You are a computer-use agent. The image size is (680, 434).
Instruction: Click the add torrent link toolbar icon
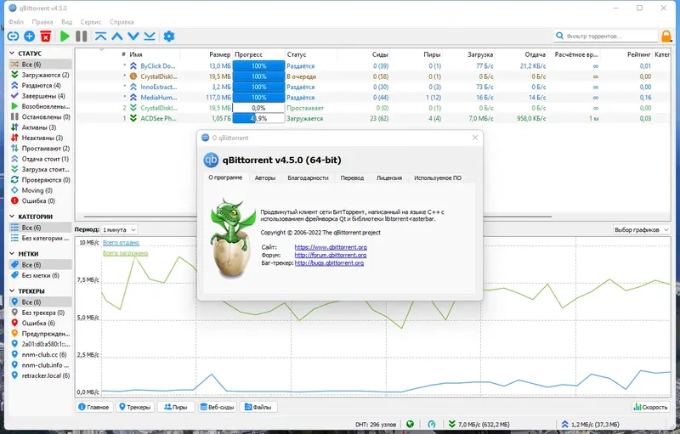pos(13,37)
